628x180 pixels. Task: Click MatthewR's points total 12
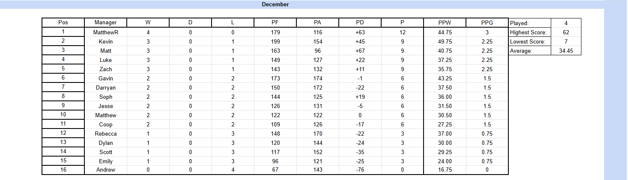tap(402, 32)
